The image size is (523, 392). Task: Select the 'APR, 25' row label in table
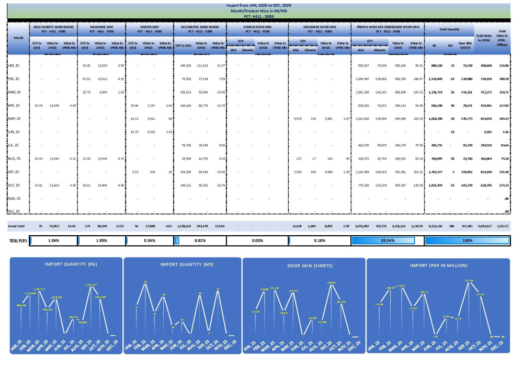[14, 106]
